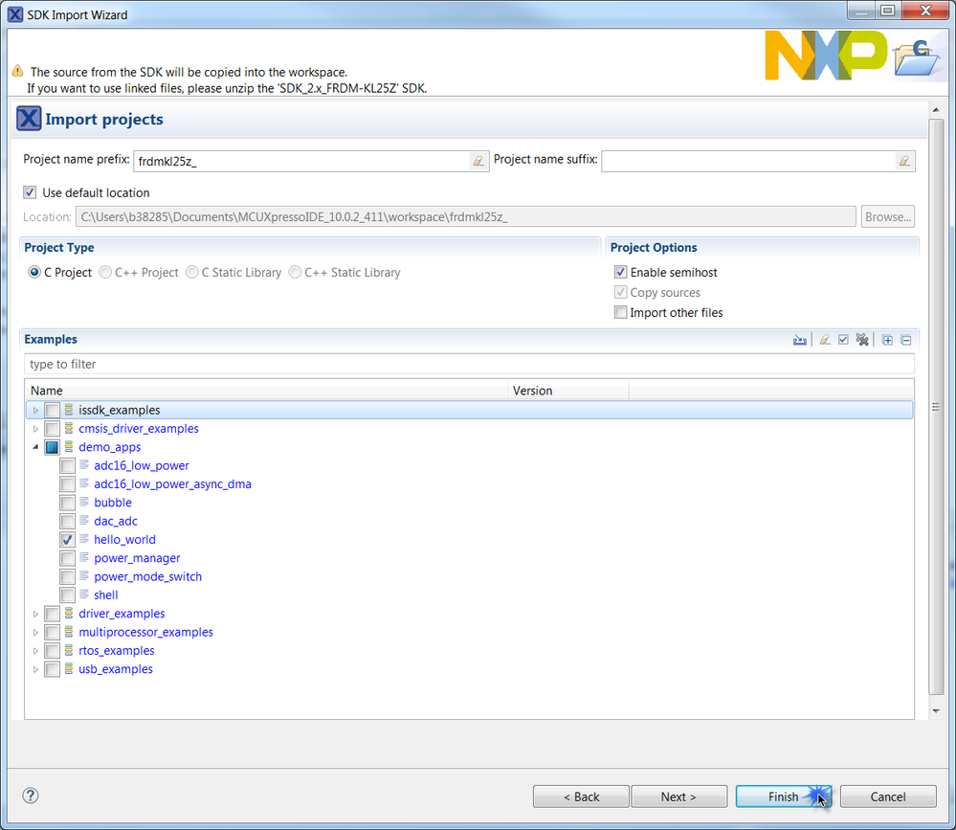The height and width of the screenshot is (830, 956).
Task: Select C++ Project radio button
Action: [x=105, y=272]
